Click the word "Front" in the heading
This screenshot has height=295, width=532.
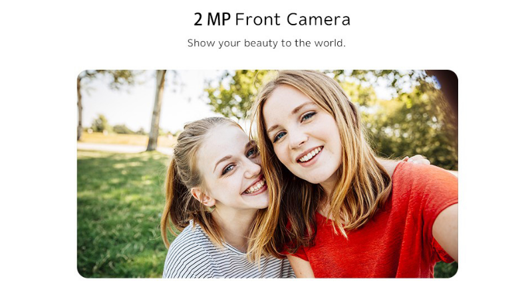[257, 19]
